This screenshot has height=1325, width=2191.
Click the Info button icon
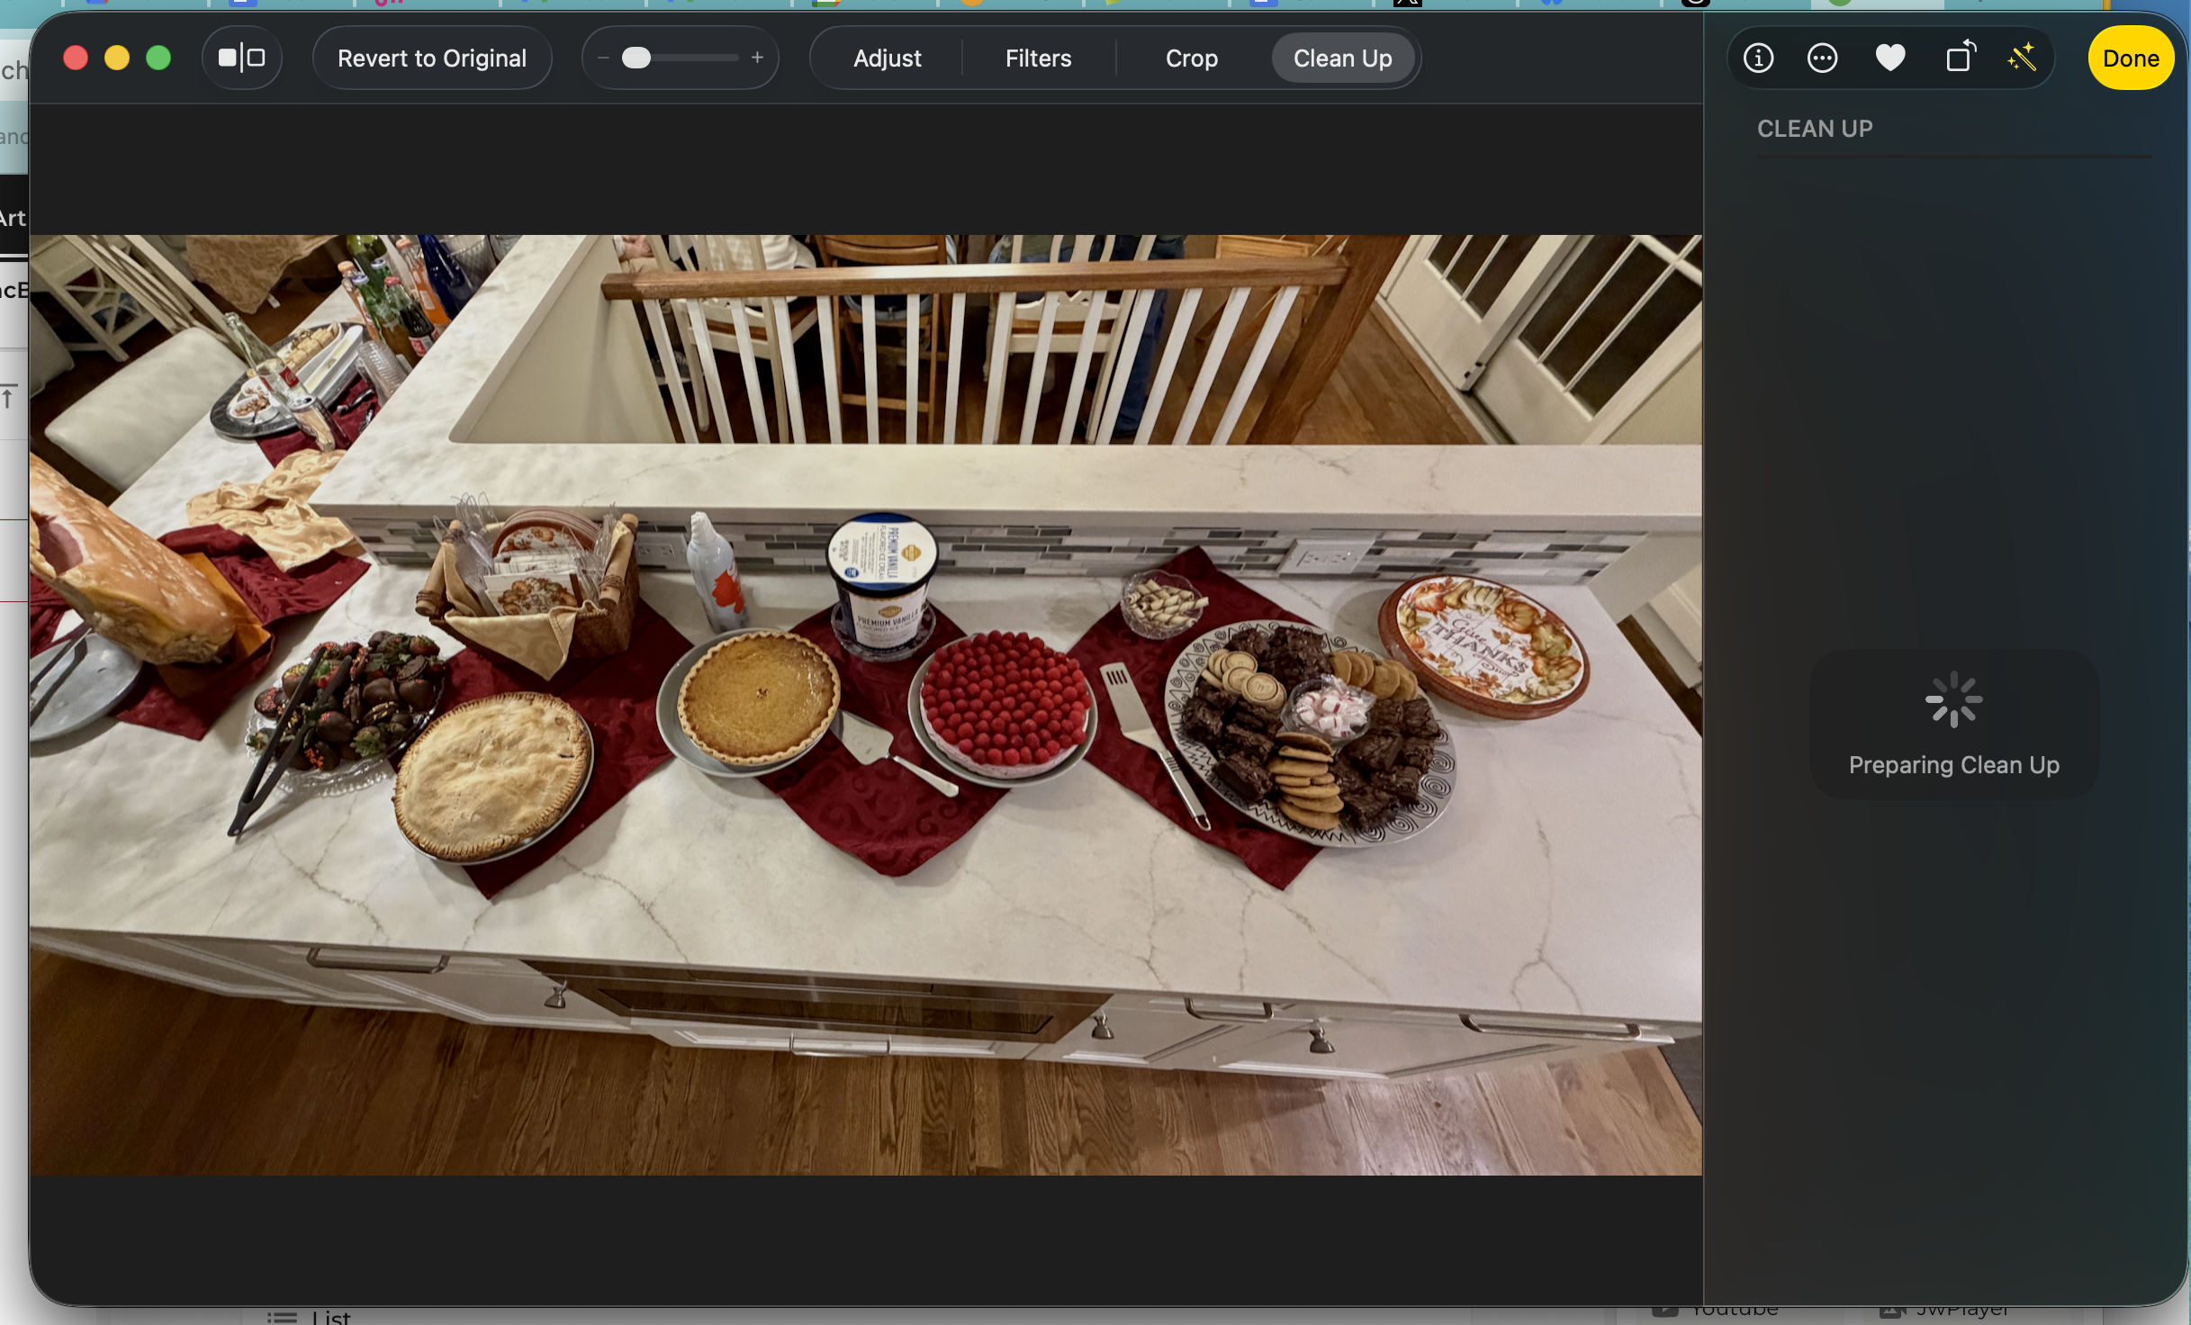1758,59
